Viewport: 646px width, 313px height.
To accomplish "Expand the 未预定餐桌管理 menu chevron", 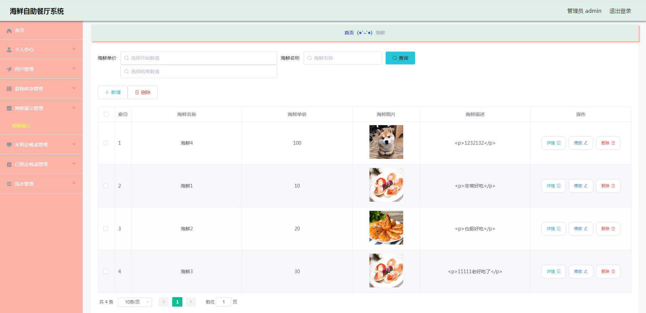I will tap(74, 144).
